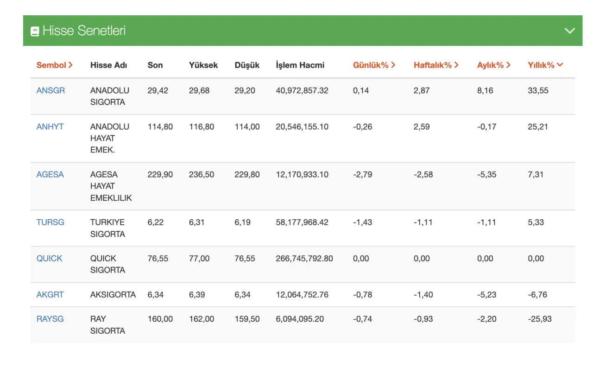This screenshot has width=593, height=368.
Task: Sort table by Haftalık% column
Action: (x=436, y=65)
